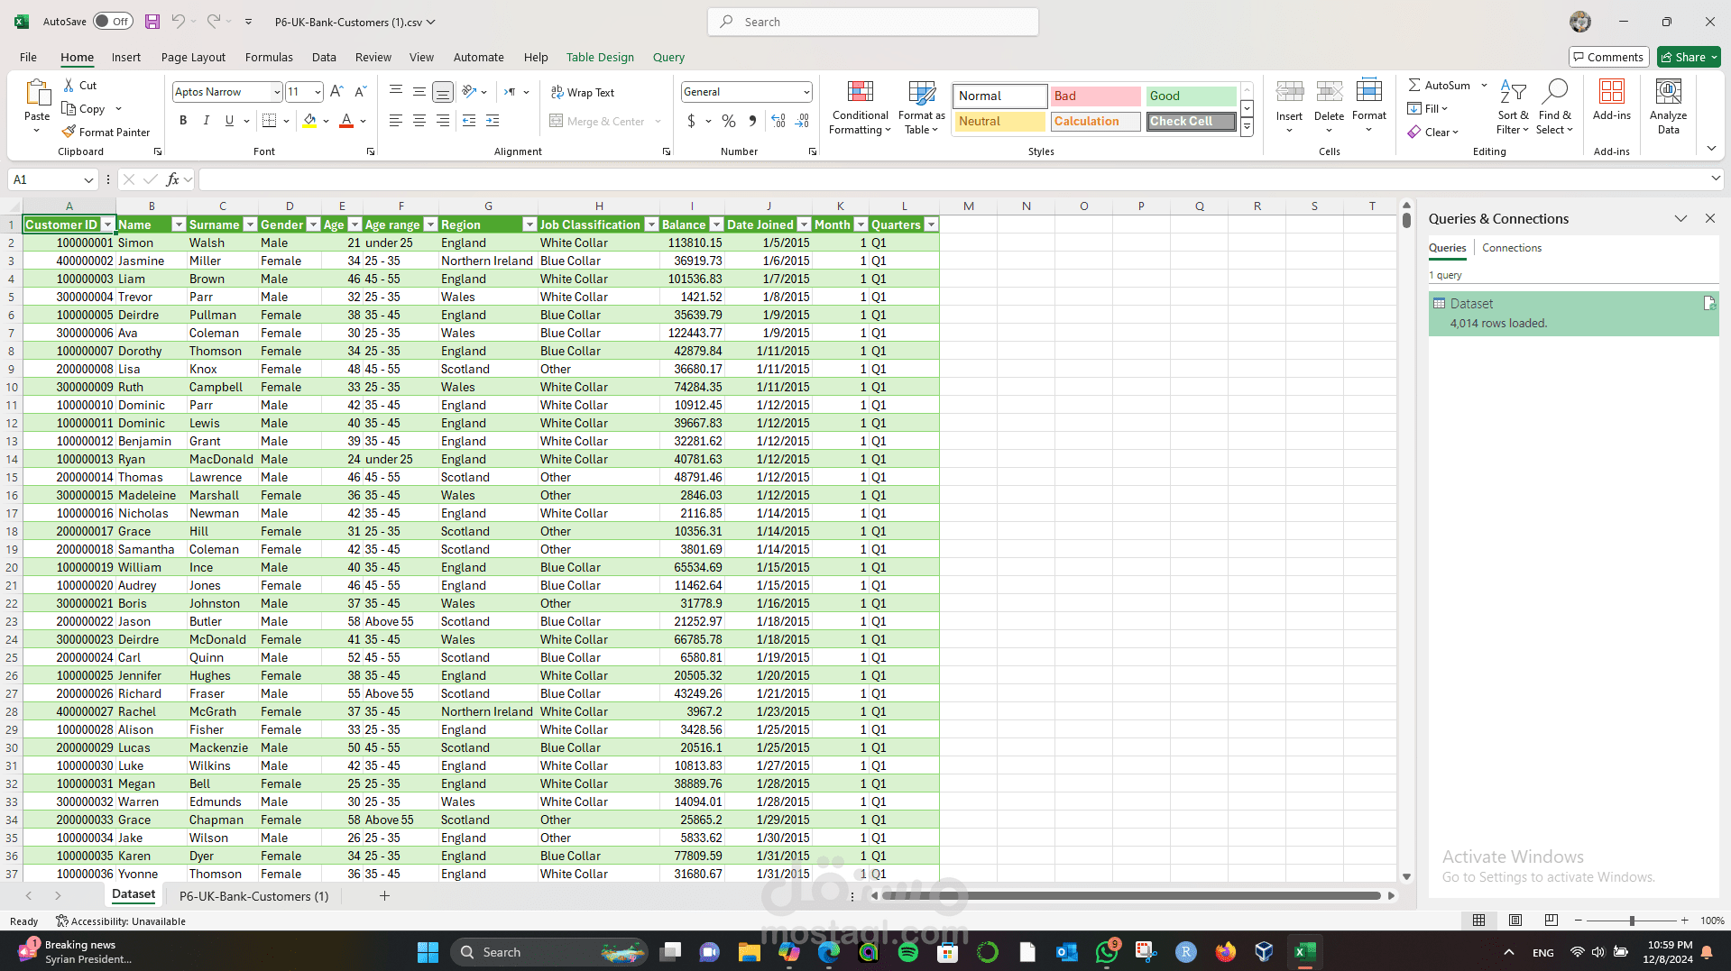Open the File menu
The height and width of the screenshot is (971, 1731).
pyautogui.click(x=28, y=57)
